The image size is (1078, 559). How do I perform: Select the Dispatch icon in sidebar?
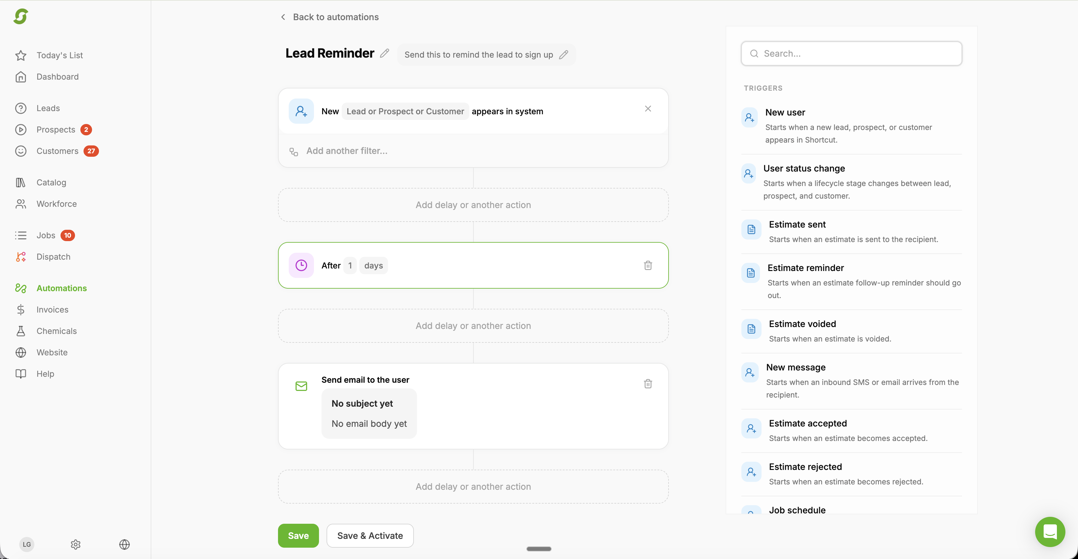pyautogui.click(x=21, y=257)
